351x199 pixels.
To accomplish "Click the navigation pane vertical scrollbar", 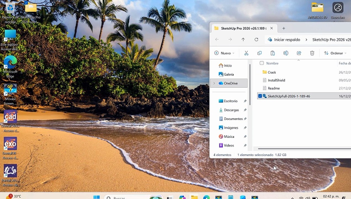I will click(x=250, y=84).
